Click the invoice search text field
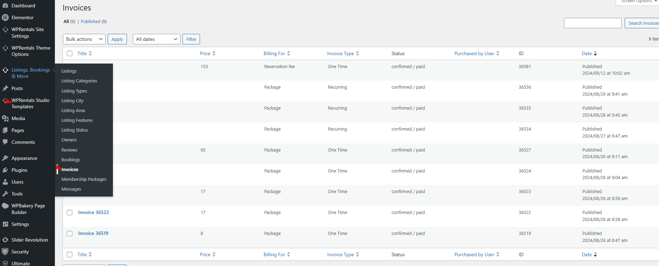Screen dimensions: 659x266 coord(593,23)
